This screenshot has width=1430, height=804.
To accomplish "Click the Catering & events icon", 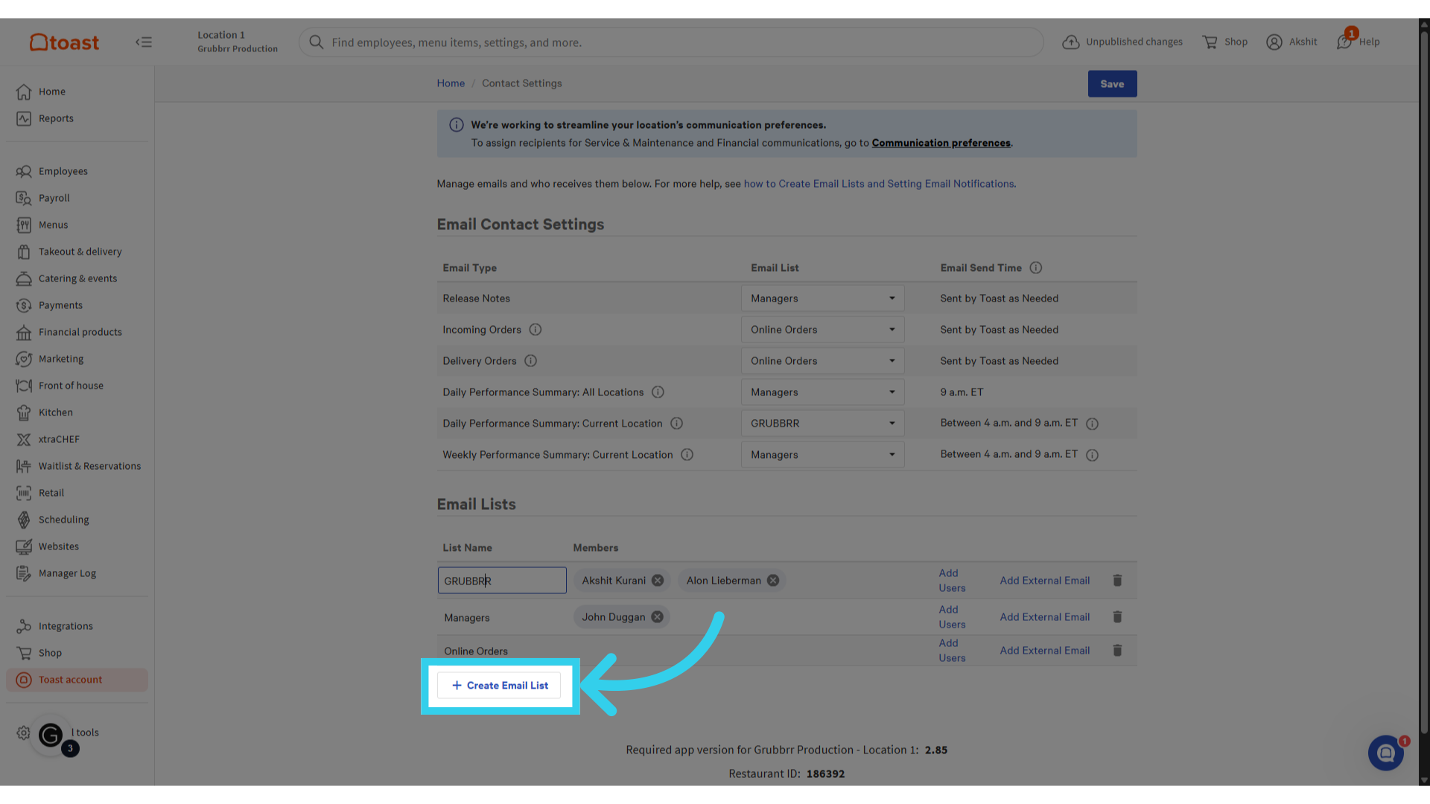I will coord(24,278).
